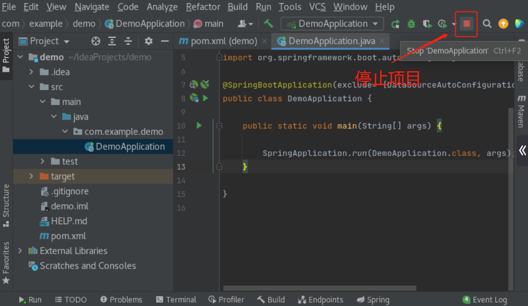Open the Profiler tool window
This screenshot has height=306, width=528.
pos(226,300)
